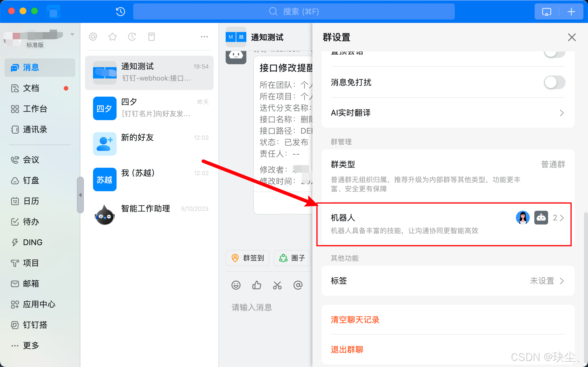This screenshot has width=588, height=367.
Task: Open 工作台 in the sidebar
Action: (x=40, y=109)
